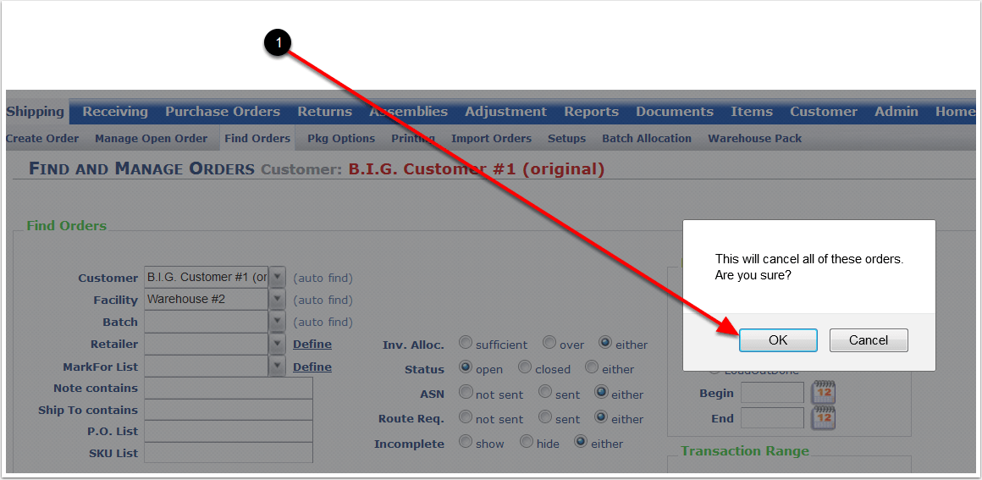Select ASN not sent radio button

[466, 392]
